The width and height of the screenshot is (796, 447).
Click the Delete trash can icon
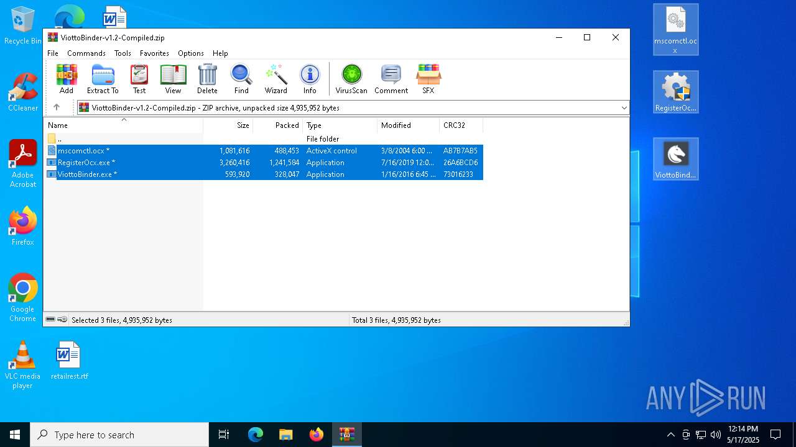click(207, 79)
